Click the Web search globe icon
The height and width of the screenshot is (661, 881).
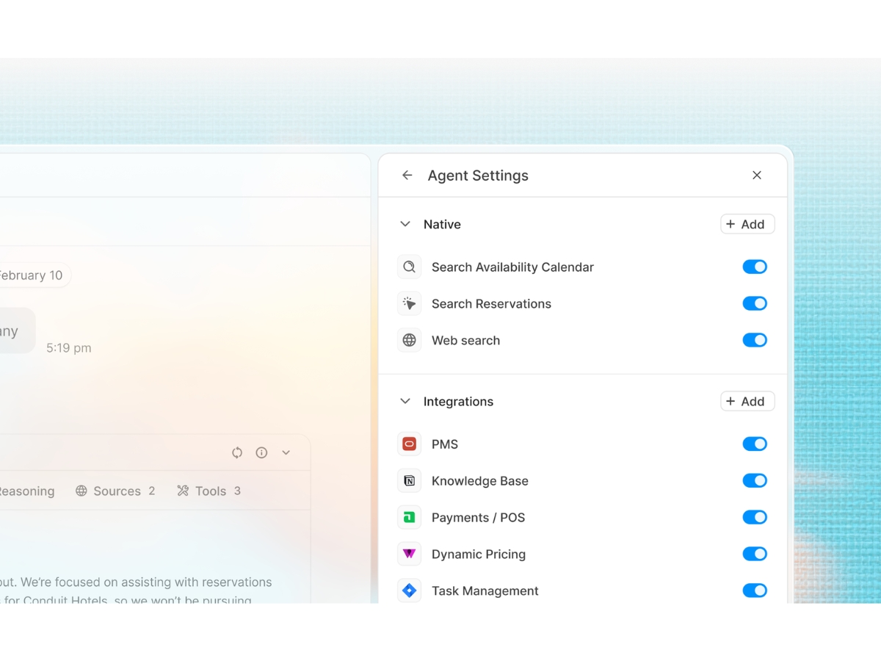pos(410,340)
